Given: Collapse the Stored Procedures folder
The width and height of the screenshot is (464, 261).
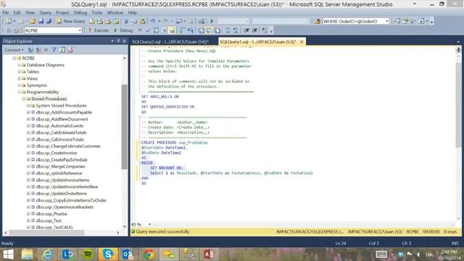Looking at the screenshot, I should coord(24,99).
